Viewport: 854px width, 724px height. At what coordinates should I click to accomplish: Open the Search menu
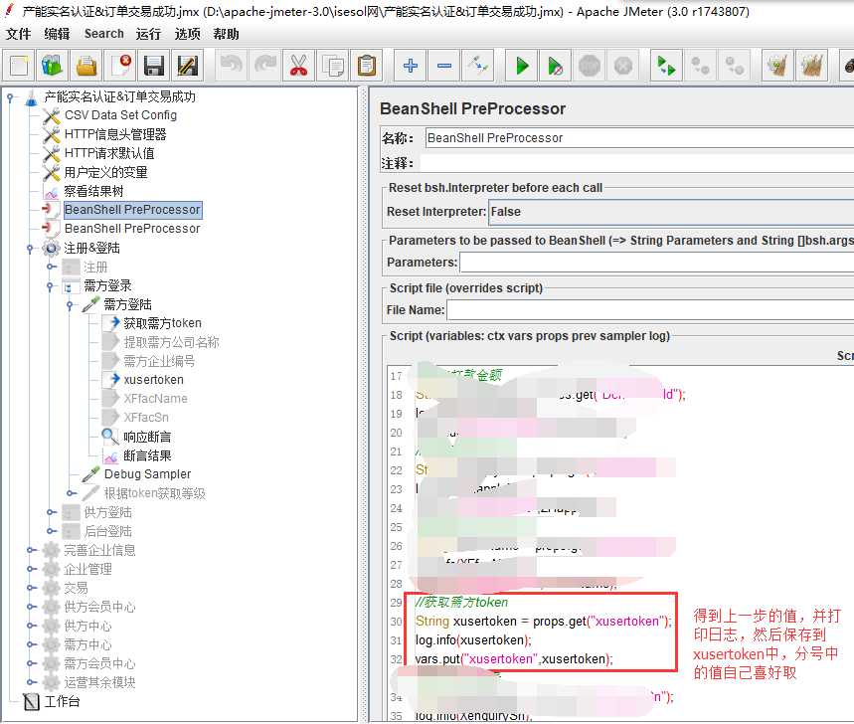104,34
